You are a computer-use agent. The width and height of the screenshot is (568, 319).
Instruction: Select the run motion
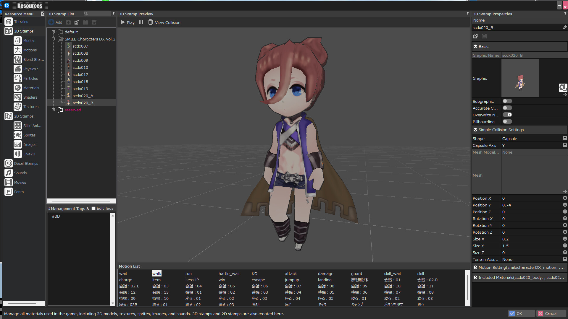pos(188,274)
